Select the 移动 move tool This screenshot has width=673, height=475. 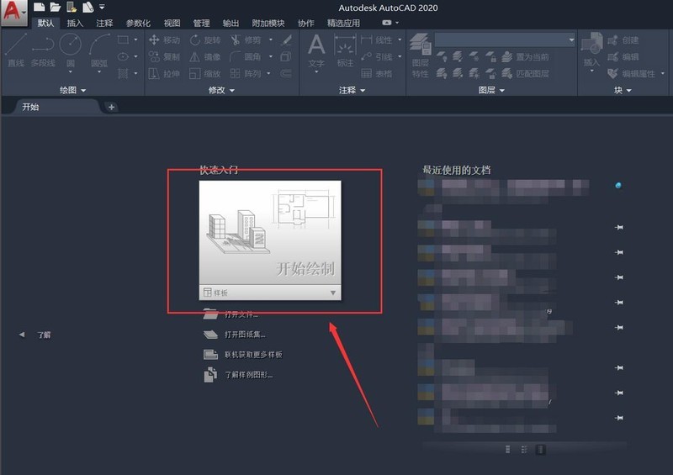pyautogui.click(x=164, y=40)
